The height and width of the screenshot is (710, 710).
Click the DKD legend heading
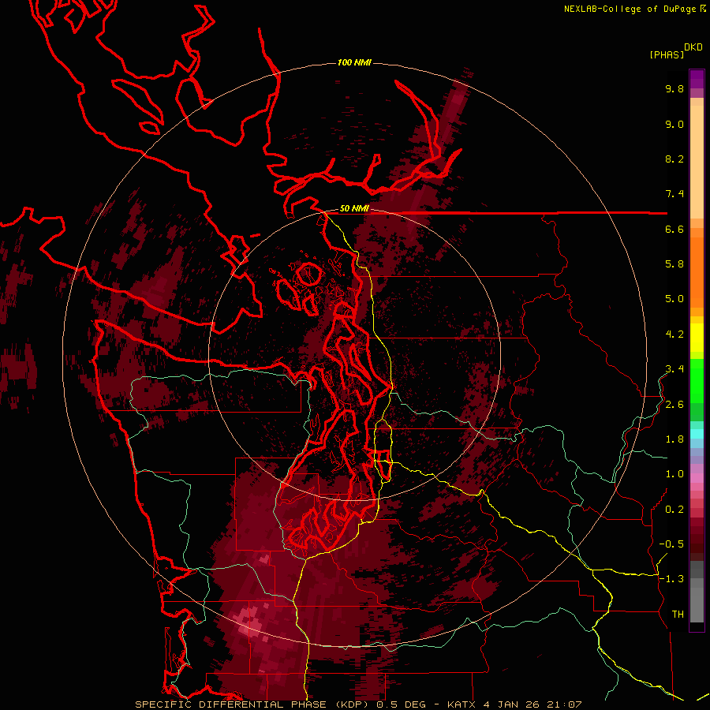[693, 47]
